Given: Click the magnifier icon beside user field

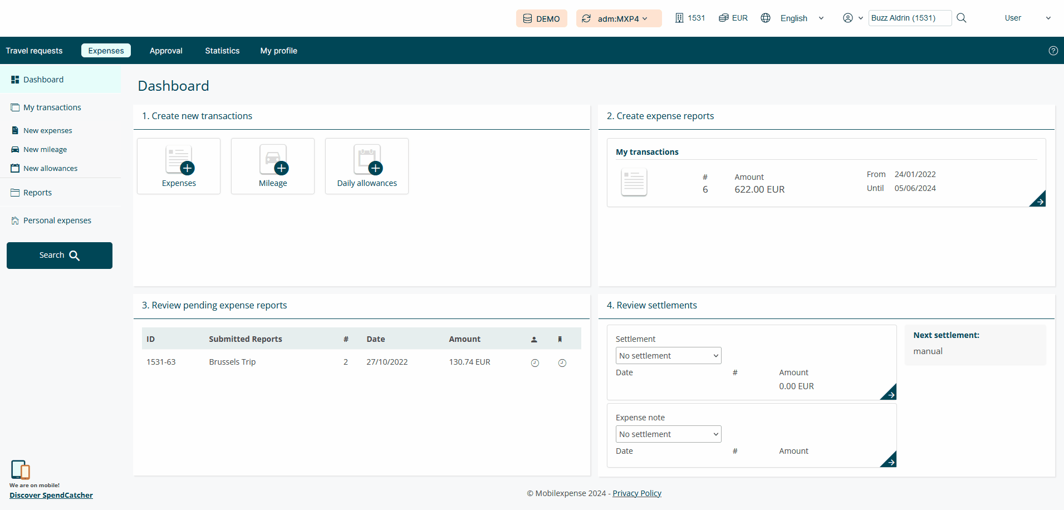Looking at the screenshot, I should 962,18.
